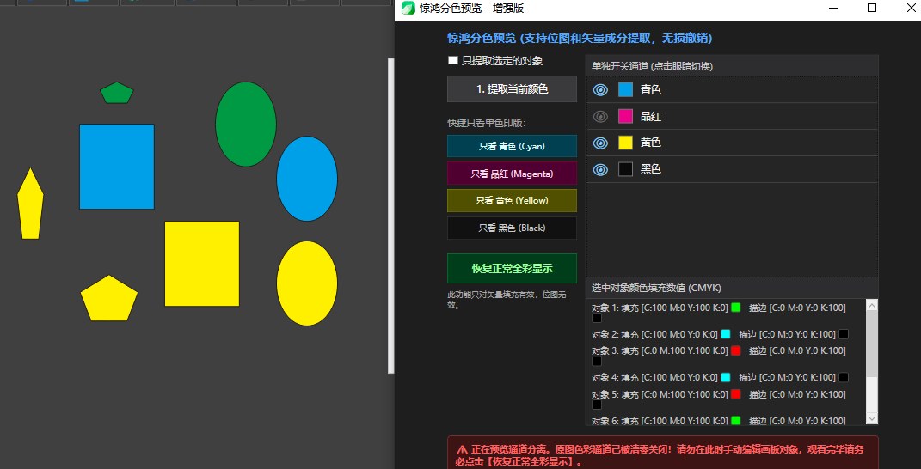Click the 青色 channel label
This screenshot has height=469, width=921.
tap(651, 90)
